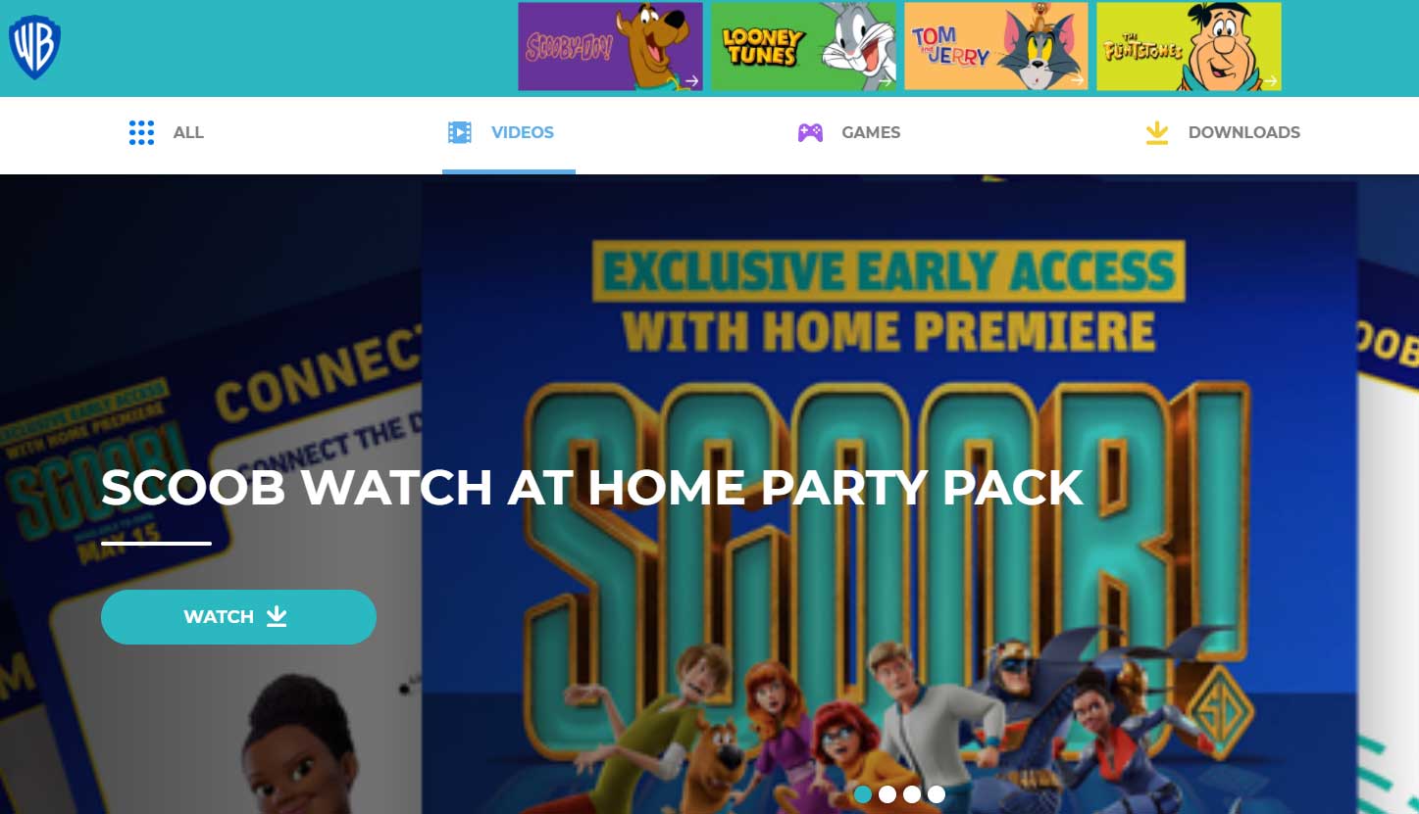Click the WATCH button
Image resolution: width=1419 pixels, height=814 pixels.
coord(238,617)
